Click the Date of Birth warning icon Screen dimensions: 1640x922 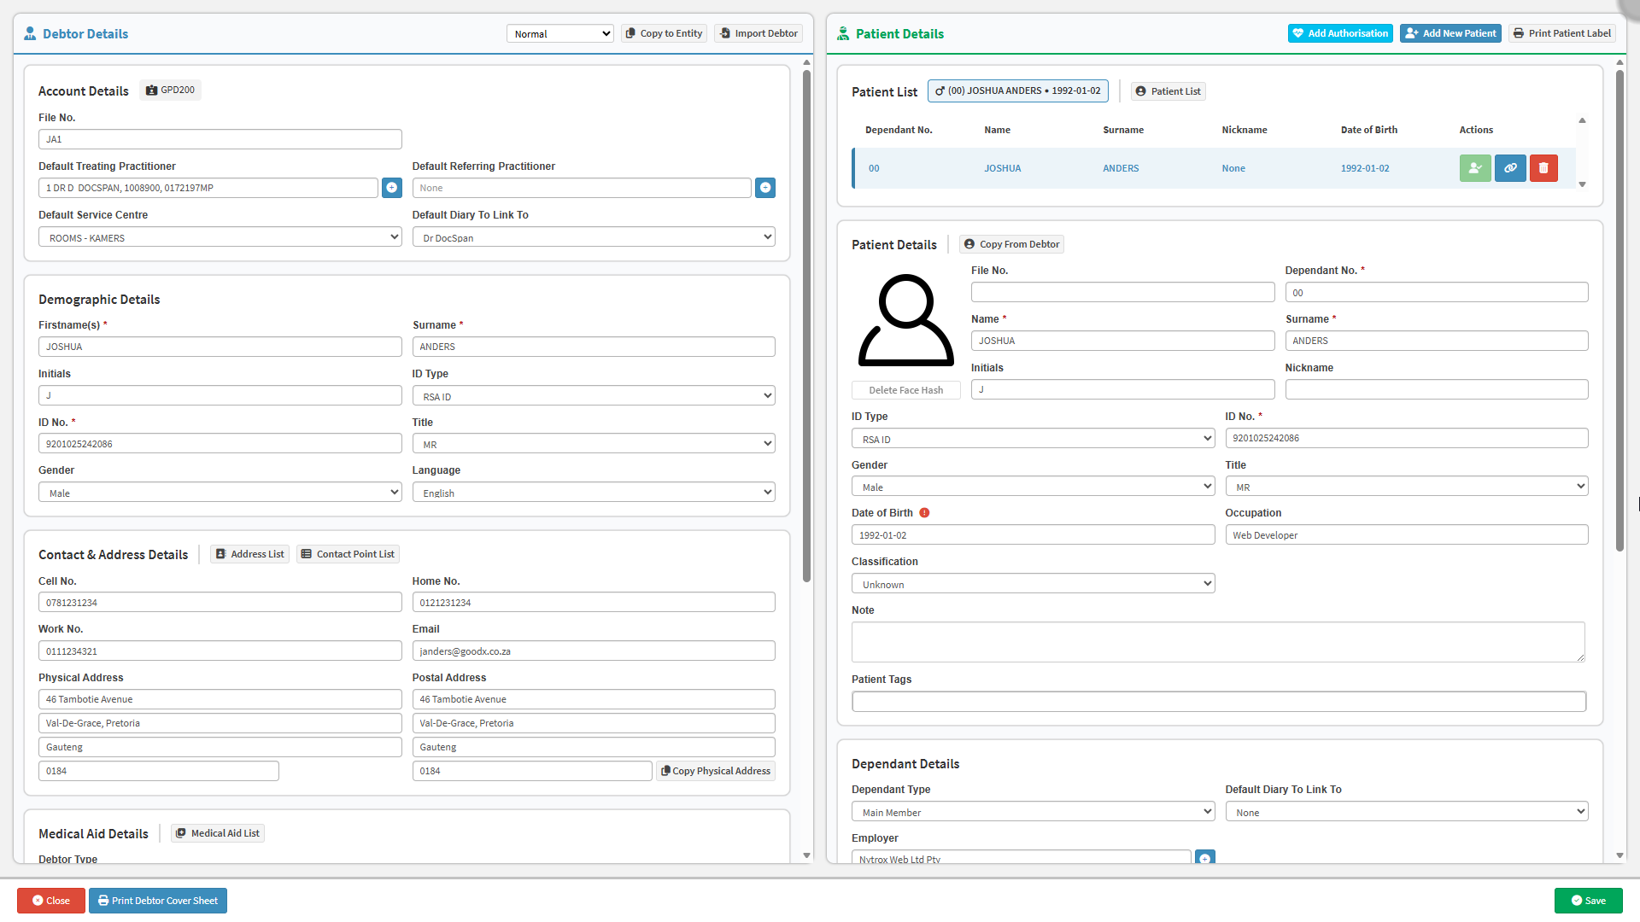[x=924, y=513]
